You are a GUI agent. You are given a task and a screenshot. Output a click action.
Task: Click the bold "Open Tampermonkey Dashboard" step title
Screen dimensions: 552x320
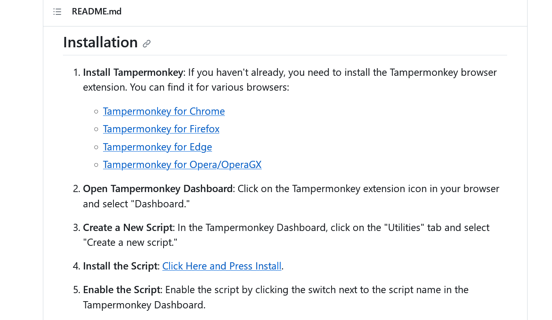click(x=158, y=188)
